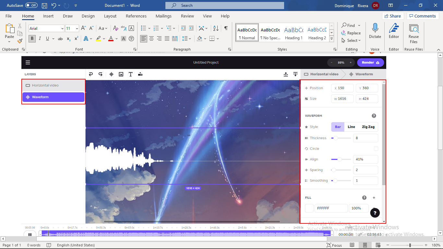Viewport: 443px width, 249px height.
Task: Switch to Web Layout view
Action: [377, 245]
